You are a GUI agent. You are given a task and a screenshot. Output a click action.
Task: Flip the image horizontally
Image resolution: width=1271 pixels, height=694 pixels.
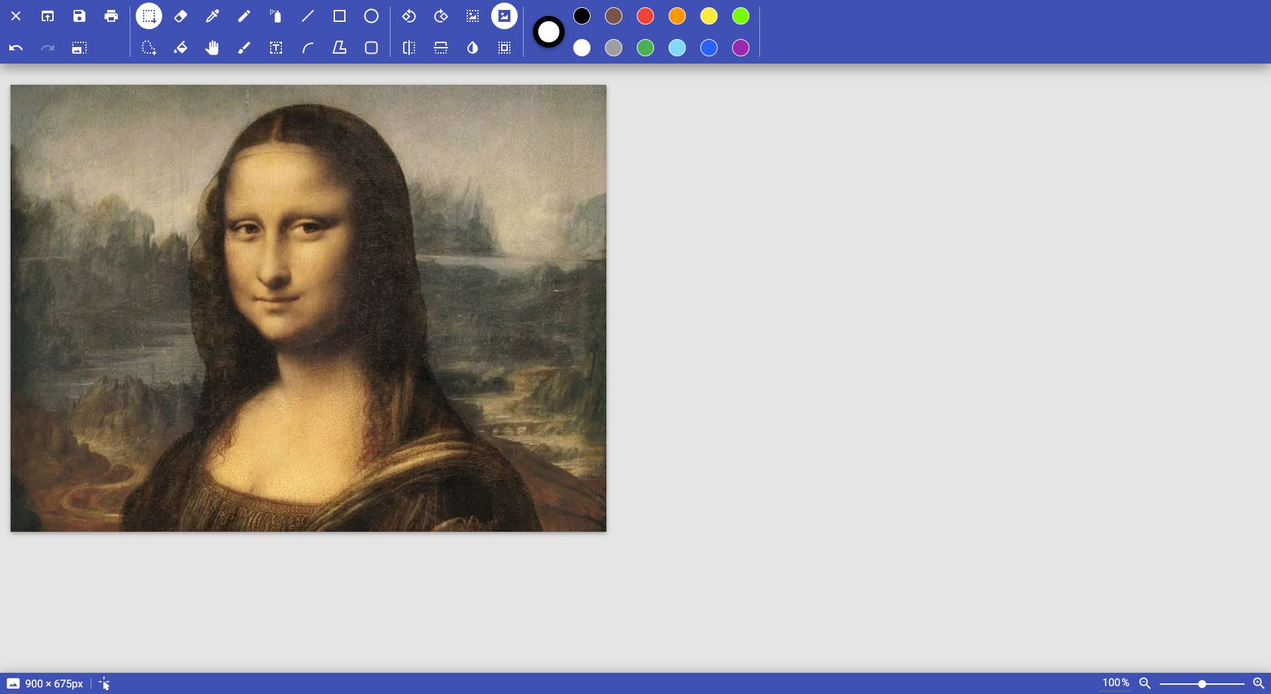[x=408, y=48]
